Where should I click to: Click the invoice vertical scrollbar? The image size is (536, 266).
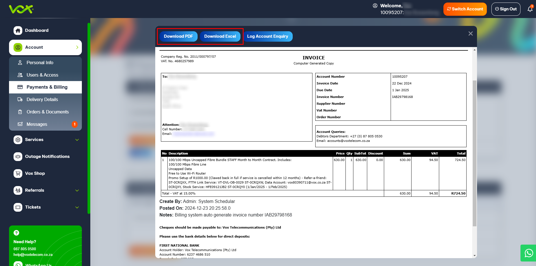(474, 152)
